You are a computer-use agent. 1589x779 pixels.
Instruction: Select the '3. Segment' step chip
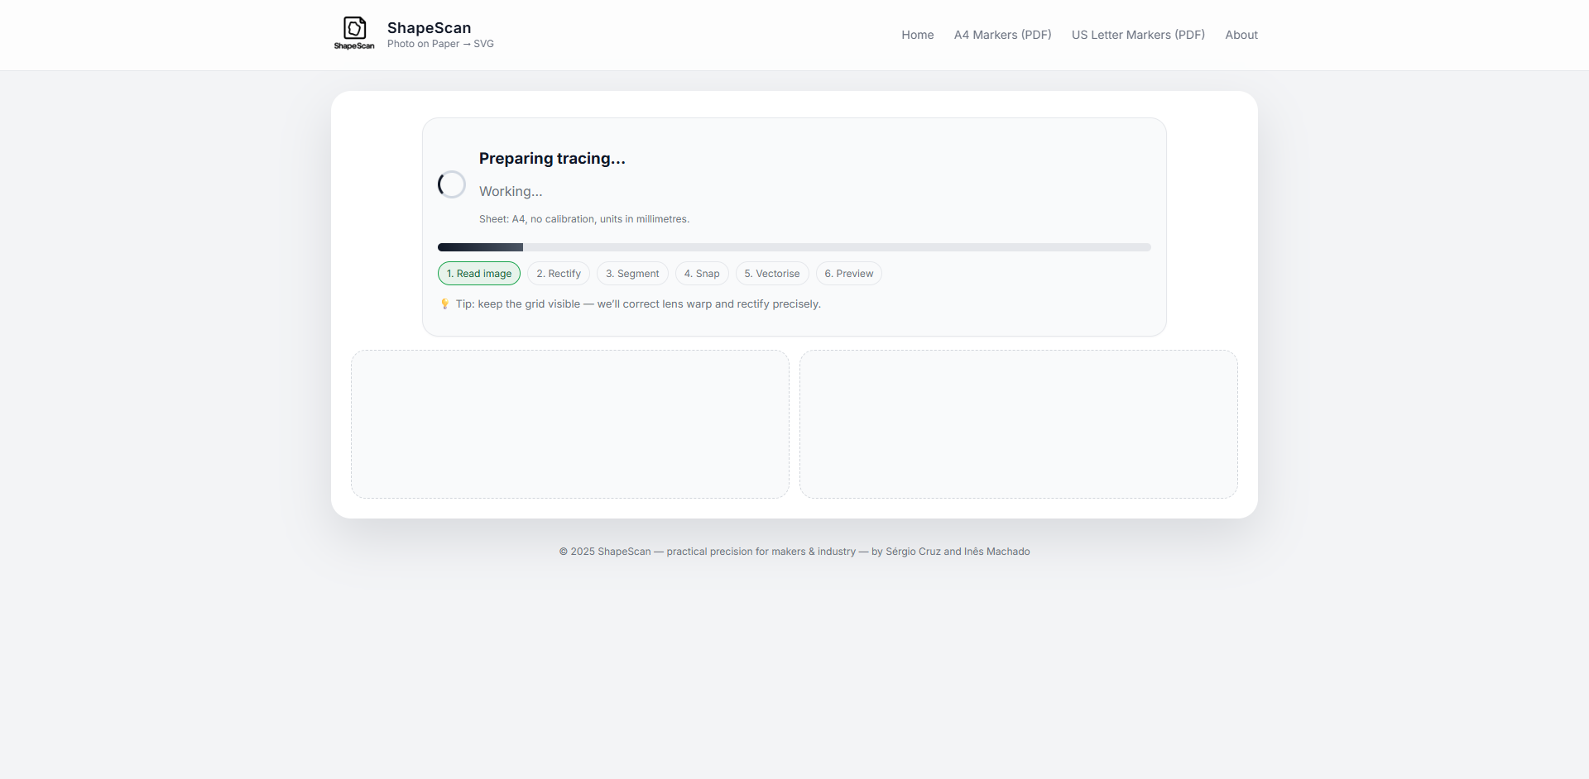coord(632,274)
